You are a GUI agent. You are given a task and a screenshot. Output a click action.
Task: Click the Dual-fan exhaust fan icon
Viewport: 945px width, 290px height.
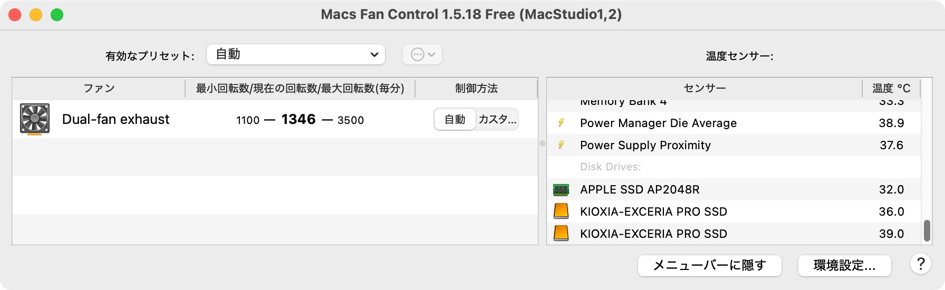[x=35, y=119]
